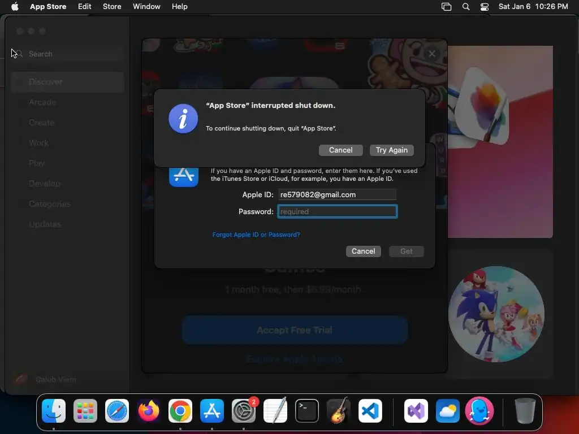Open Spotlight search in menu bar

(466, 6)
